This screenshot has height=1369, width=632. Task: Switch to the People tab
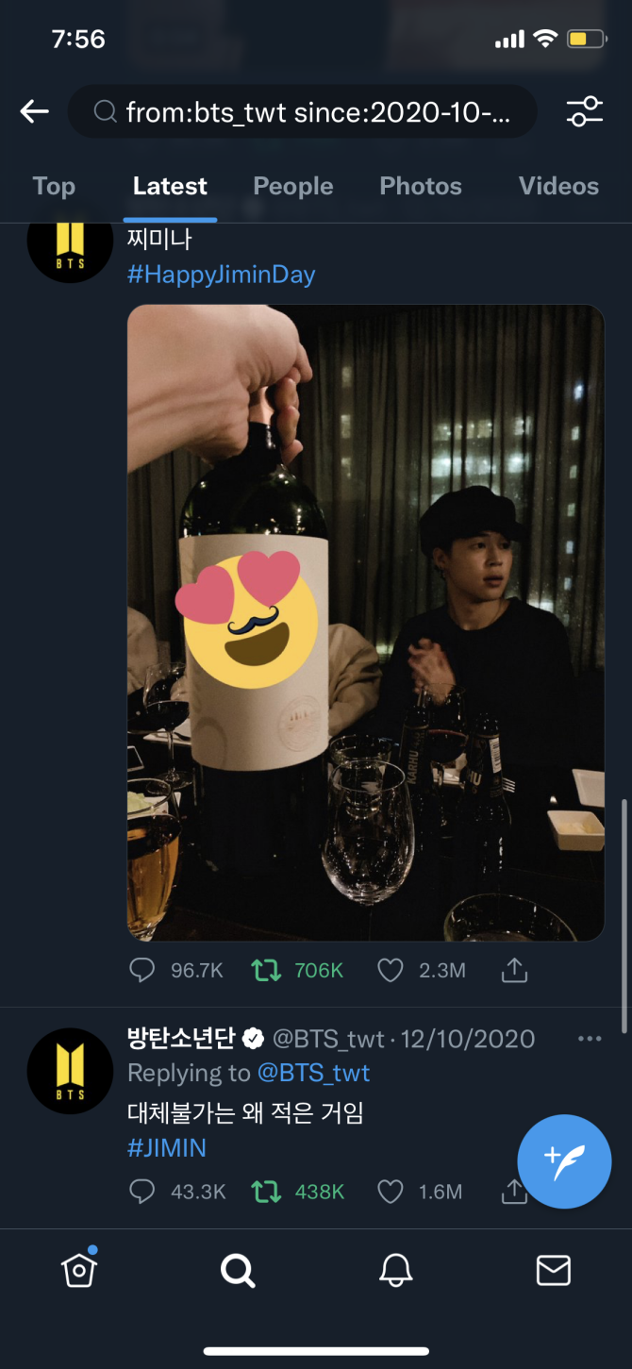point(292,186)
